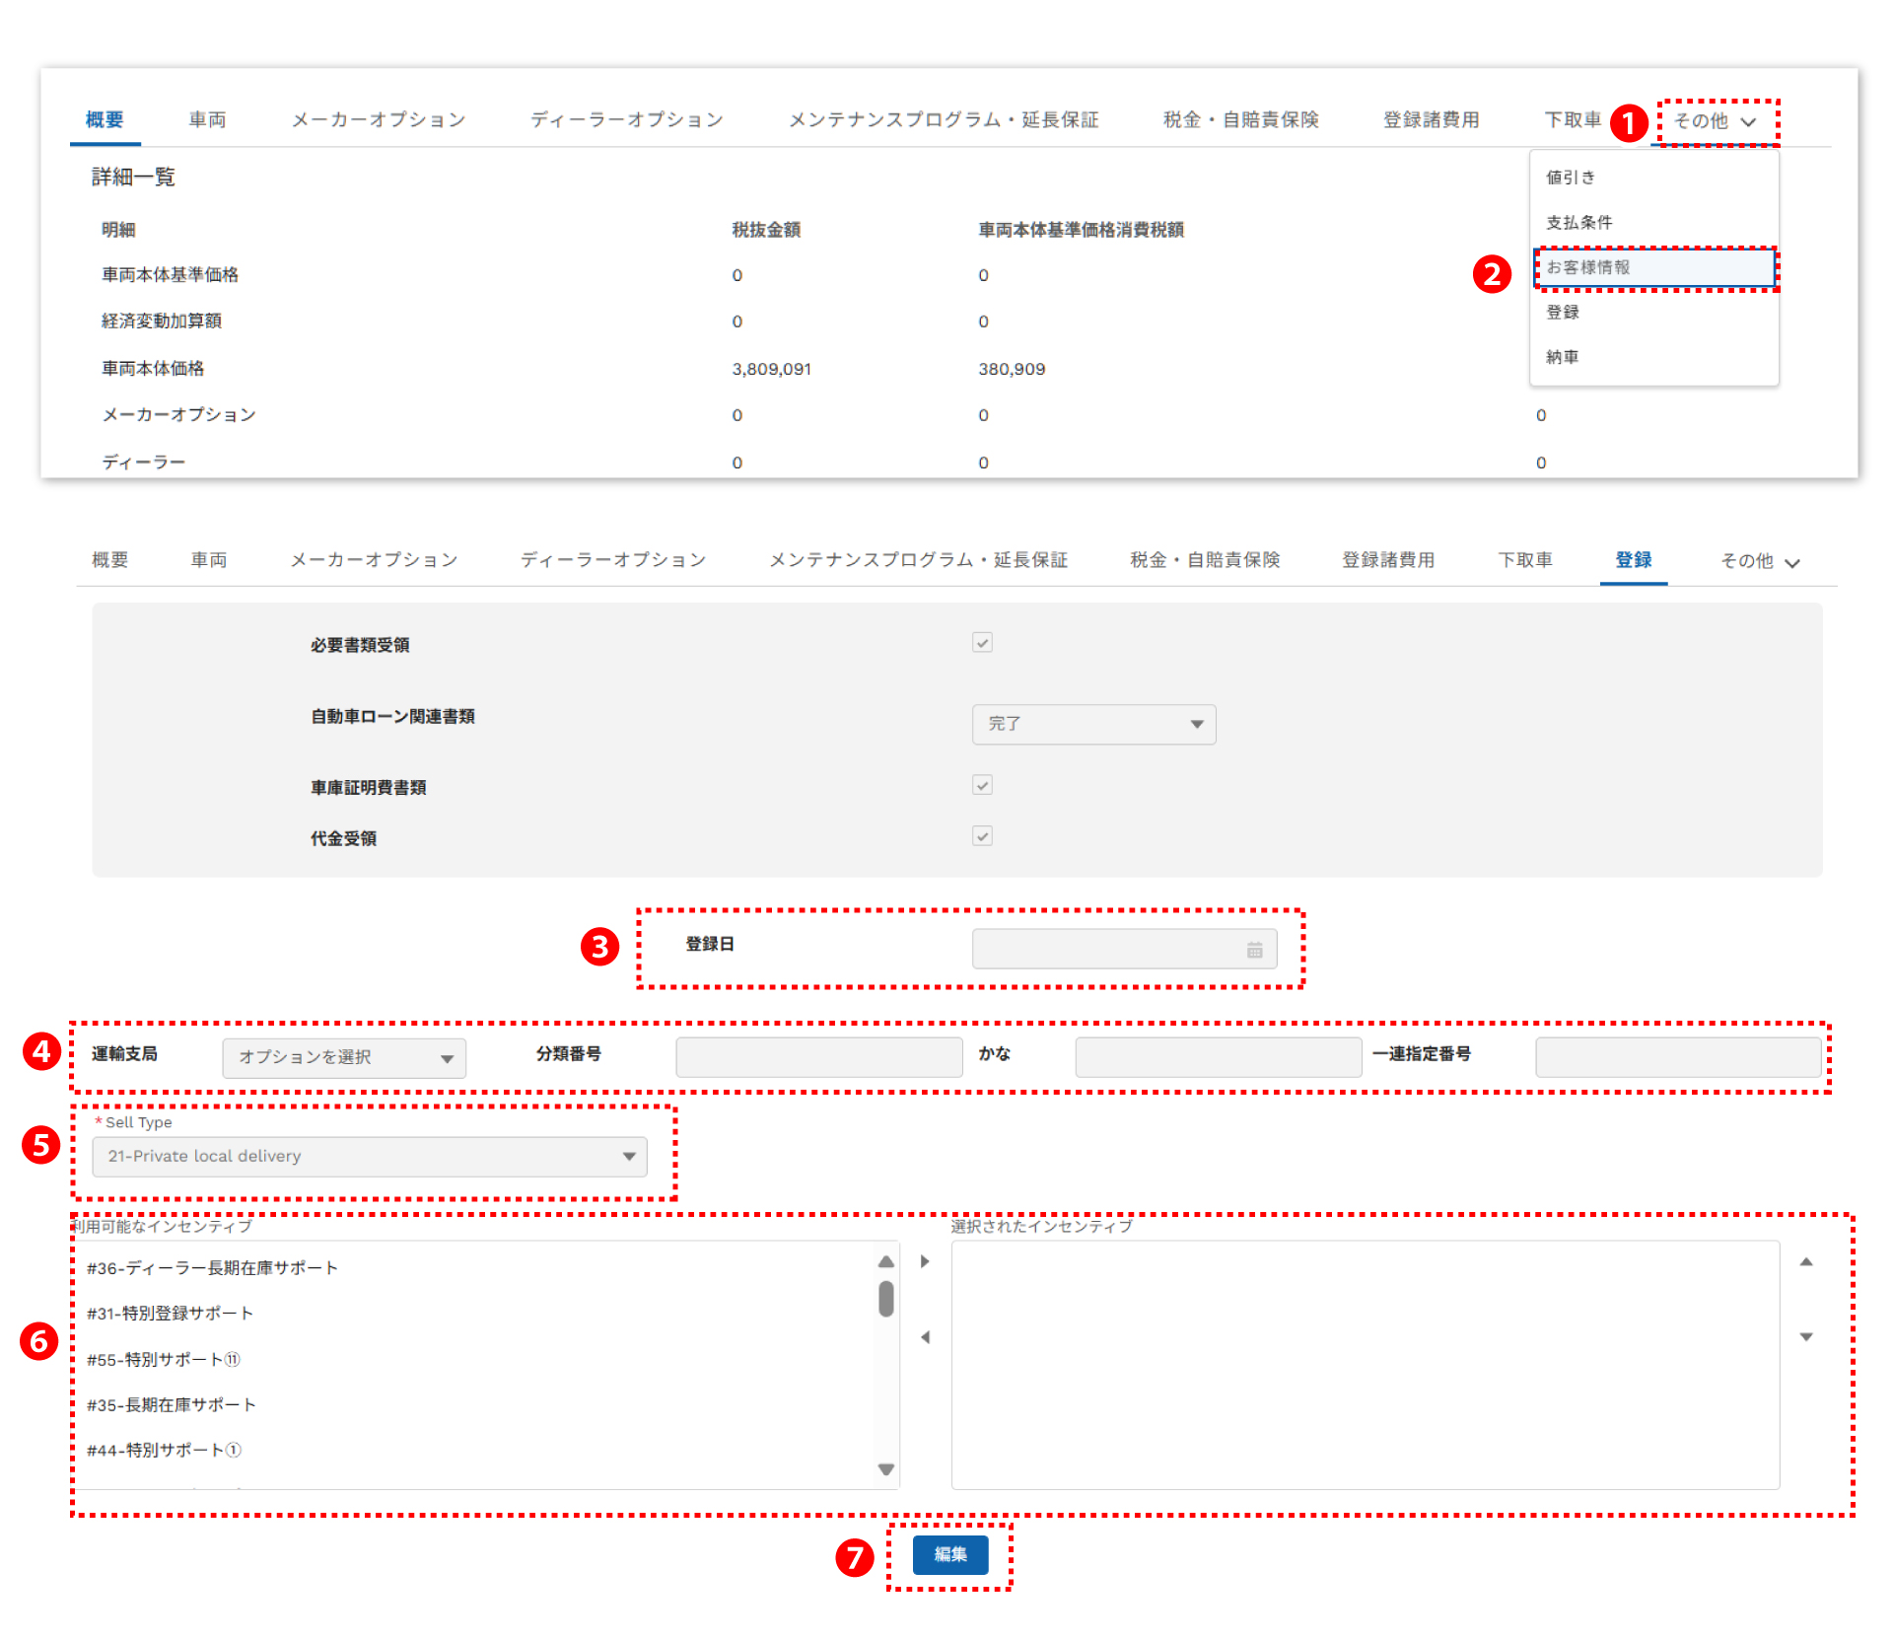Move selected incentive up
The width and height of the screenshot is (1893, 1641).
tap(1806, 1261)
